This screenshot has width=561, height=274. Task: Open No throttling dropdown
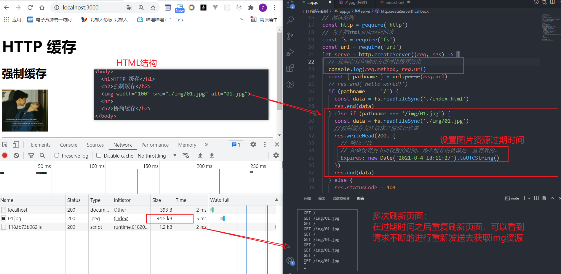click(157, 156)
